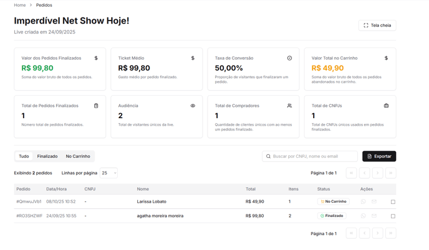Viewport: 429px width, 250px height.
Task: Click email icon for agatha moreira order
Action: tap(374, 216)
